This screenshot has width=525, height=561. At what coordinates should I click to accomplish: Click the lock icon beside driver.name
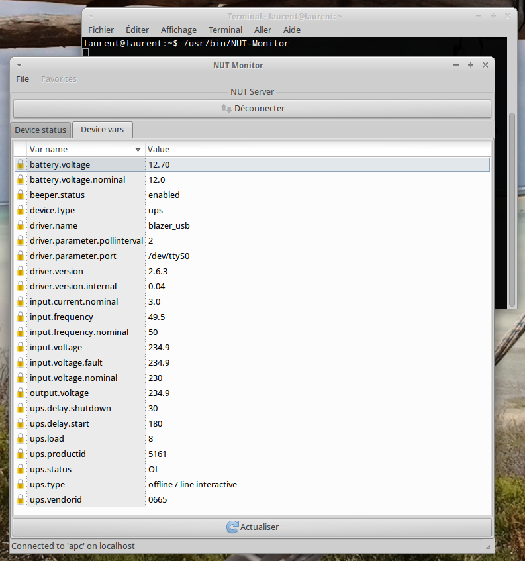(21, 225)
